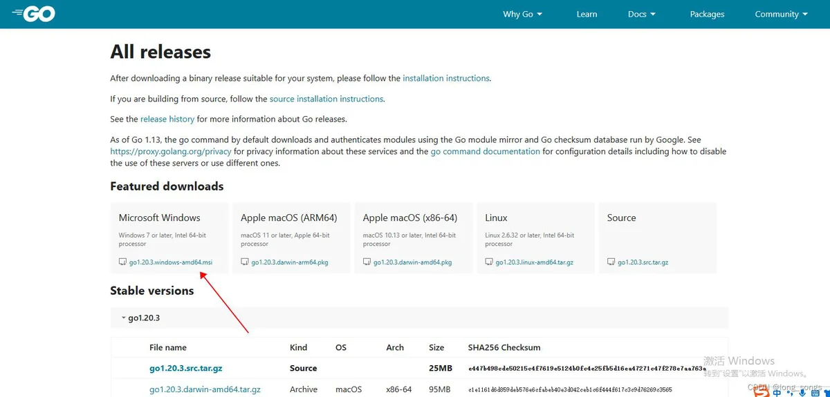The width and height of the screenshot is (830, 397).
Task: Click Linux 2.6.32 or later description text
Action: click(530, 239)
